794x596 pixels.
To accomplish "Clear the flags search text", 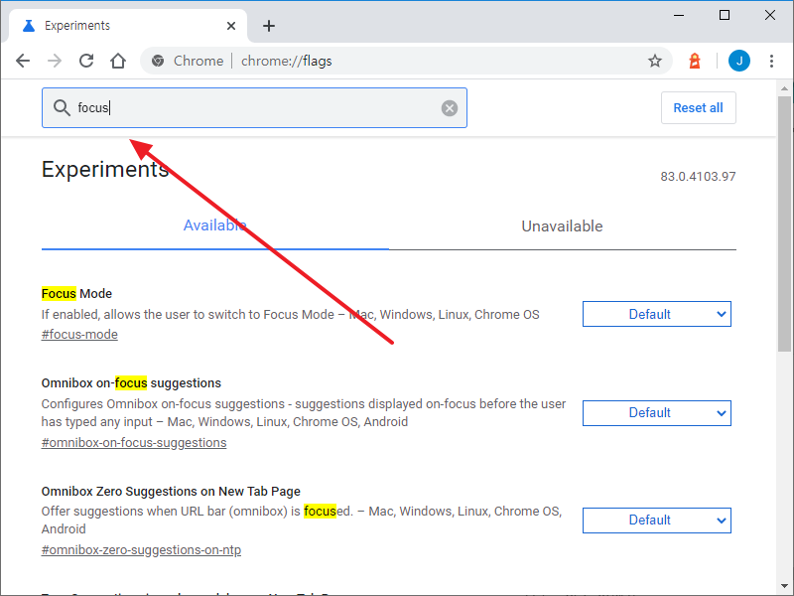I will (450, 108).
